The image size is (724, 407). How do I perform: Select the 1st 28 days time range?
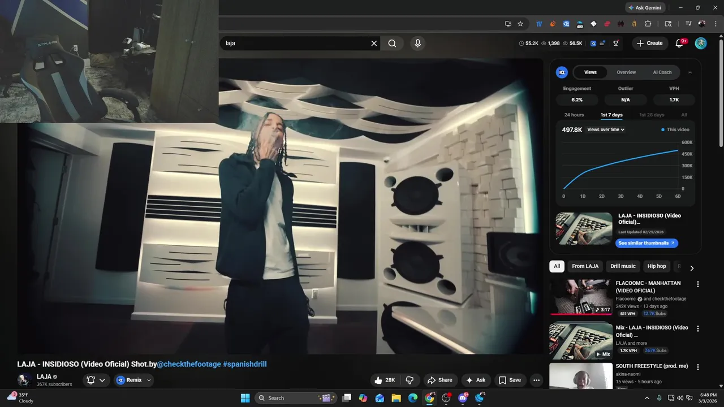coord(652,115)
